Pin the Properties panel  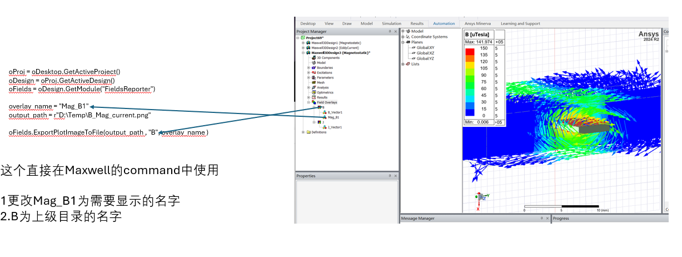tap(389, 176)
